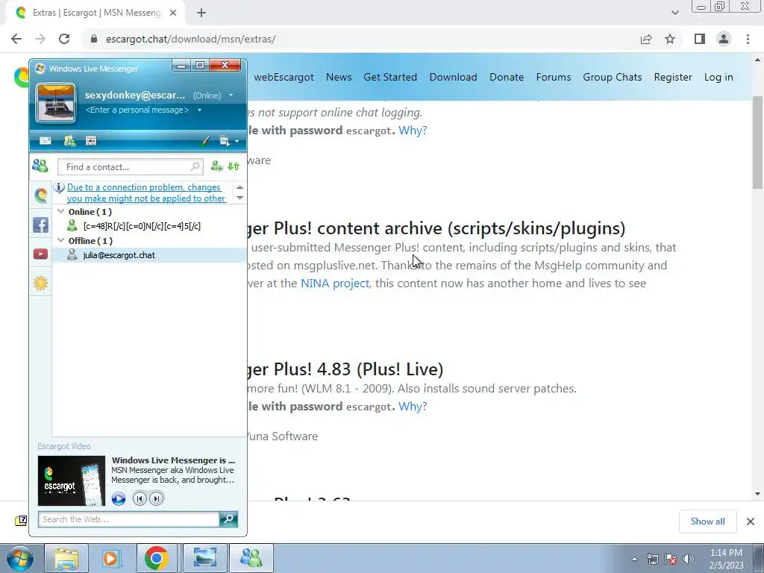The image size is (764, 573).
Task: Open the YouTube tab in Messenger sidebar
Action: (40, 254)
